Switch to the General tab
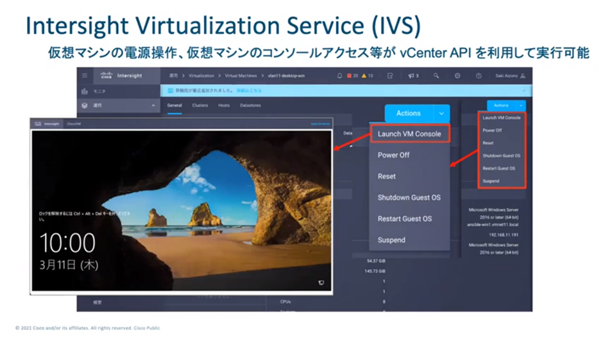Screen dimensions: 603x339 click(174, 105)
